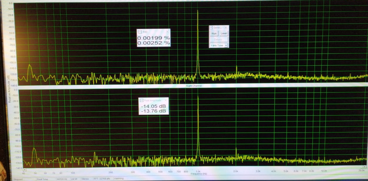This screenshot has width=368, height=181.
Task: Click the Generator window icon
Action: [x=211, y=27]
